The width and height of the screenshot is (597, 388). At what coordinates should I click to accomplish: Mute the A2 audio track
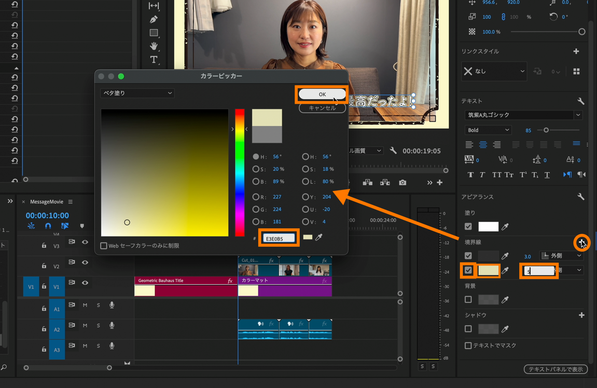tap(85, 326)
